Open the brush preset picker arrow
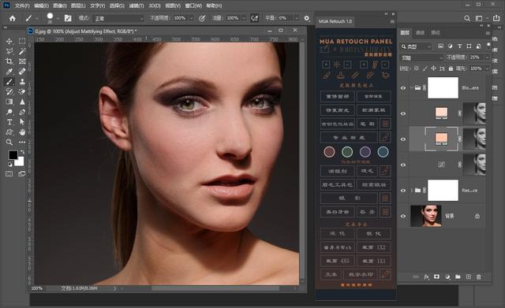 click(x=58, y=19)
